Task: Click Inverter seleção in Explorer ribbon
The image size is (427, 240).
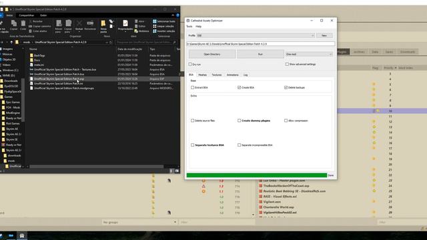Action: coord(164,31)
